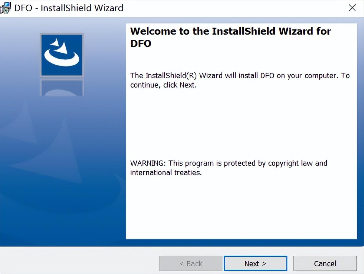The image size is (364, 274).
Task: Click the "DFO - InstallShield Wizard" window title
Action: pos(69,8)
